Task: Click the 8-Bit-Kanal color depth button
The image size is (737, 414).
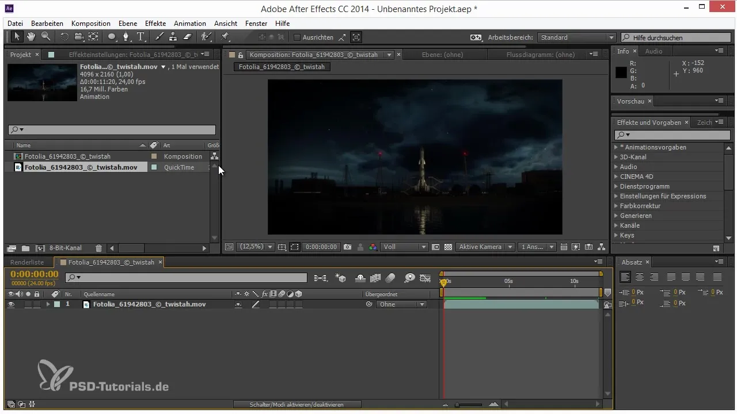Action: click(65, 248)
